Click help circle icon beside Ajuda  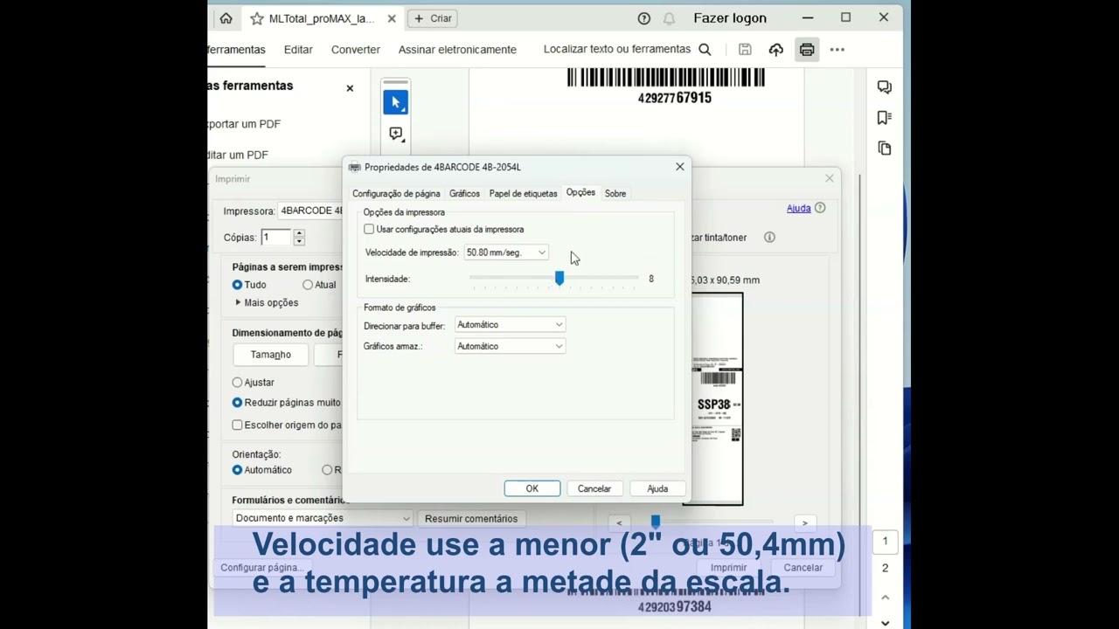tap(820, 208)
